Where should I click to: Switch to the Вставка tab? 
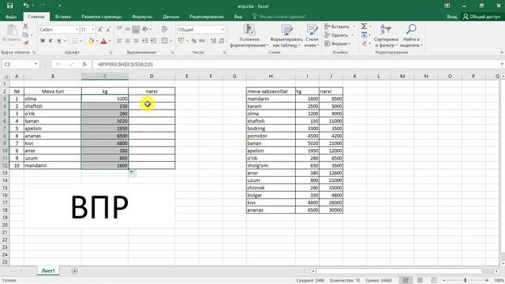pos(63,17)
